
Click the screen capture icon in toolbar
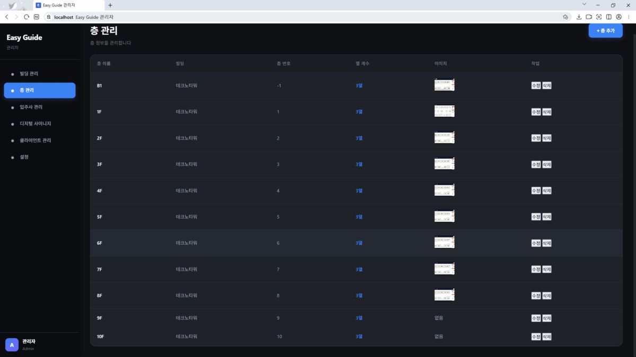(599, 17)
